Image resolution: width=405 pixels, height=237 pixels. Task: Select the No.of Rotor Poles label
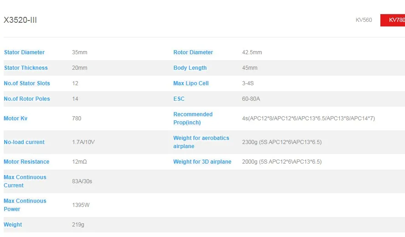[27, 99]
